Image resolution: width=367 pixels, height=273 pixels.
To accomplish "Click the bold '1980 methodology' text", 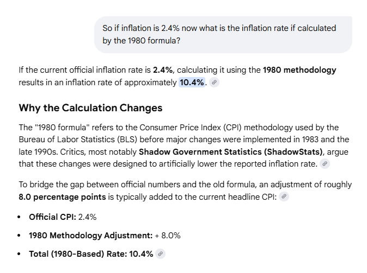I will (x=299, y=70).
